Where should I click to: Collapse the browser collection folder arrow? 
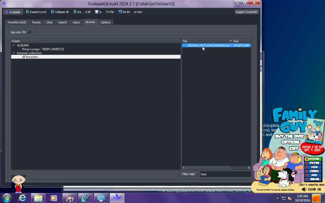pyautogui.click(x=14, y=53)
